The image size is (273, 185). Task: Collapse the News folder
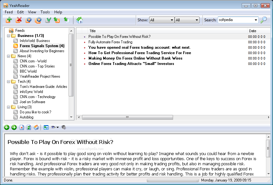[8, 56]
